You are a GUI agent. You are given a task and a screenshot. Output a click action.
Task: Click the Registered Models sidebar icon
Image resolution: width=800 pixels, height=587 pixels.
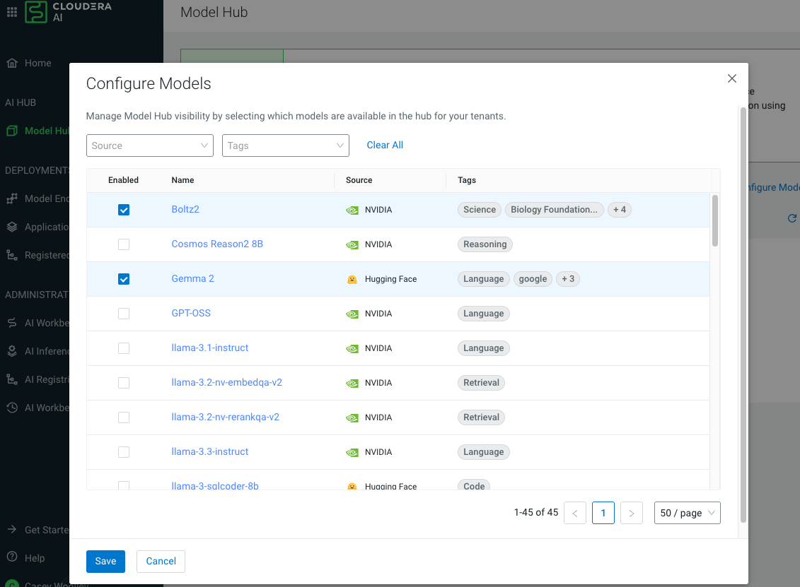tap(12, 255)
